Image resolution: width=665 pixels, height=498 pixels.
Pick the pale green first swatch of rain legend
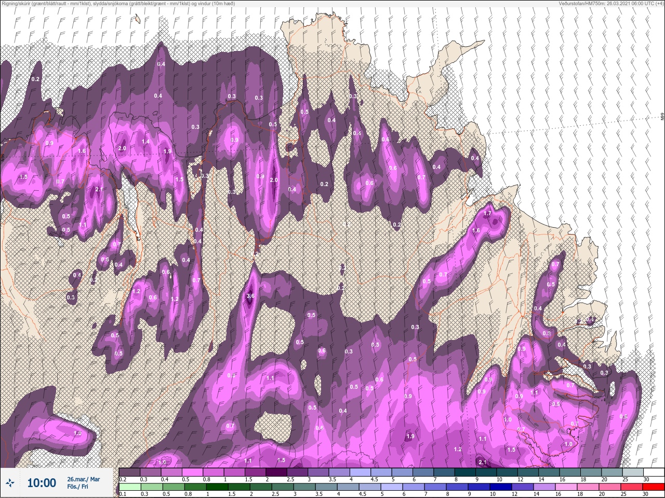129,487
